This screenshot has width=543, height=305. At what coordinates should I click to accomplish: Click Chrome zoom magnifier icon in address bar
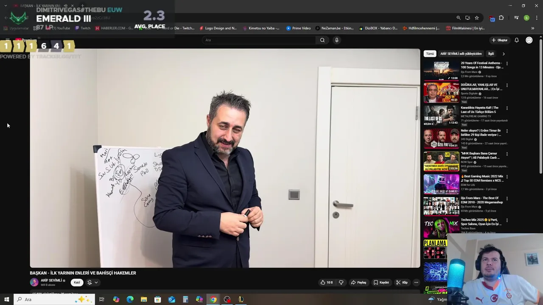459,18
